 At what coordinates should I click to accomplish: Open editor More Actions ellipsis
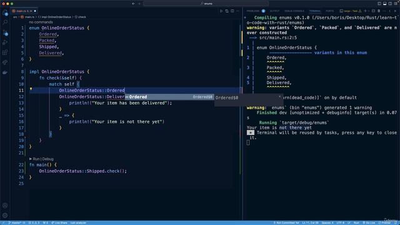[237, 11]
